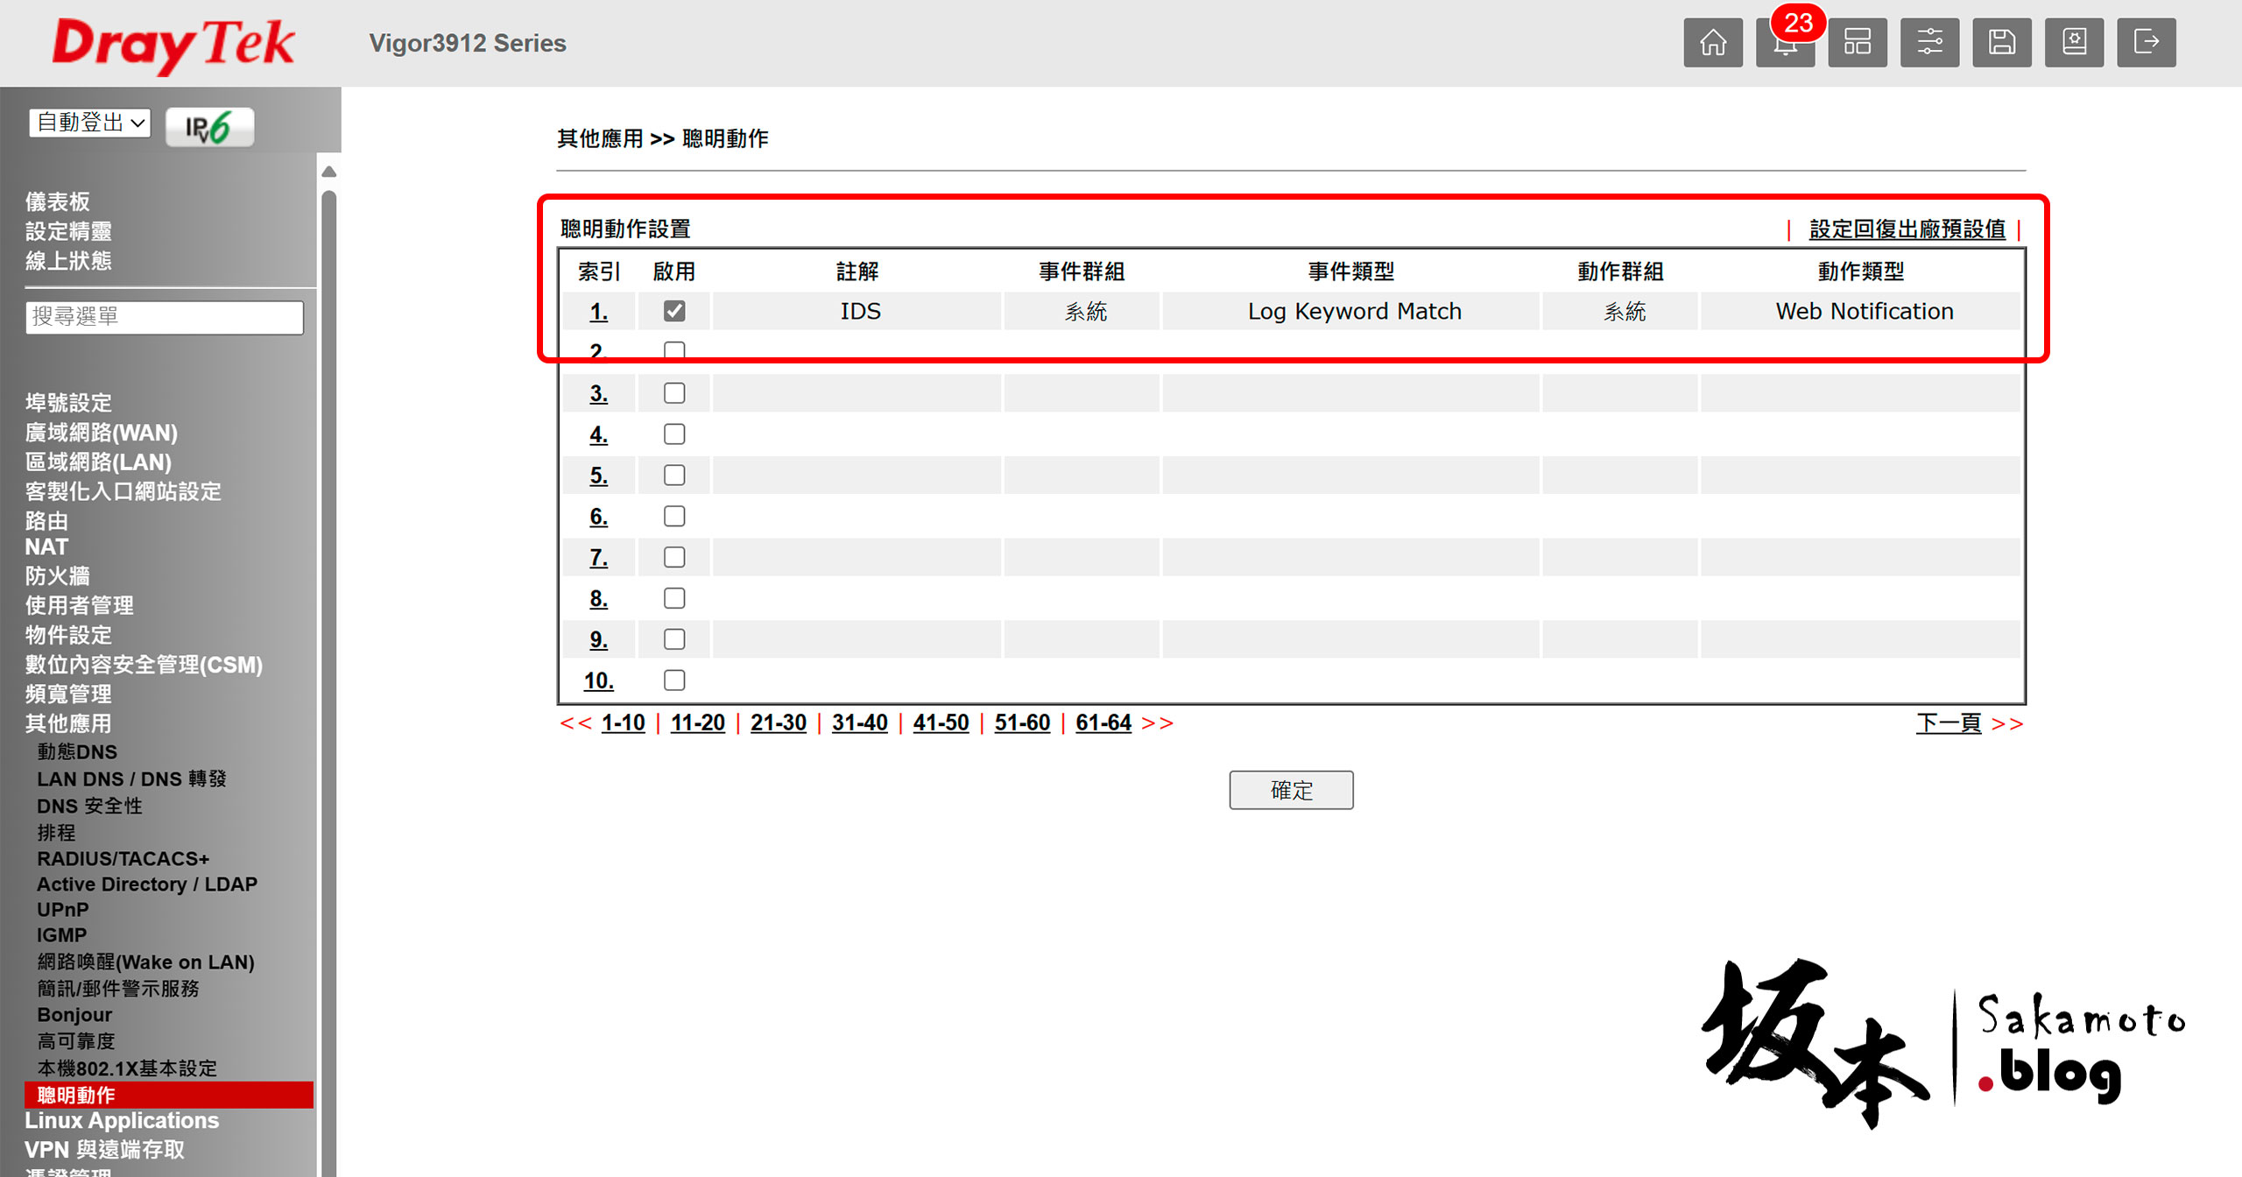Collapse 其他應用 menu
The width and height of the screenshot is (2242, 1177).
(x=68, y=724)
